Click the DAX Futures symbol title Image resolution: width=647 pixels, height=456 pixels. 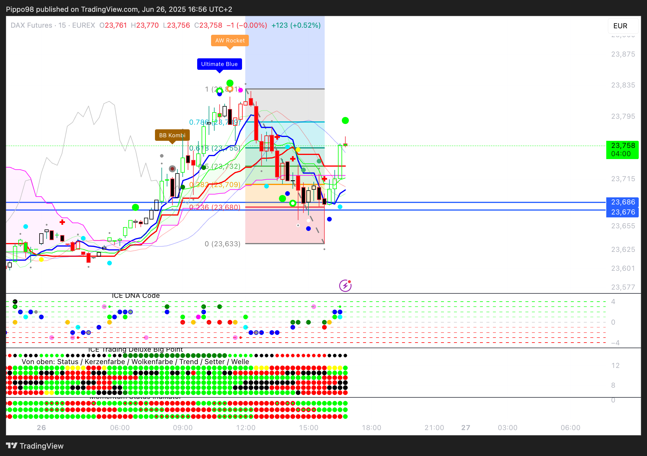tap(31, 25)
